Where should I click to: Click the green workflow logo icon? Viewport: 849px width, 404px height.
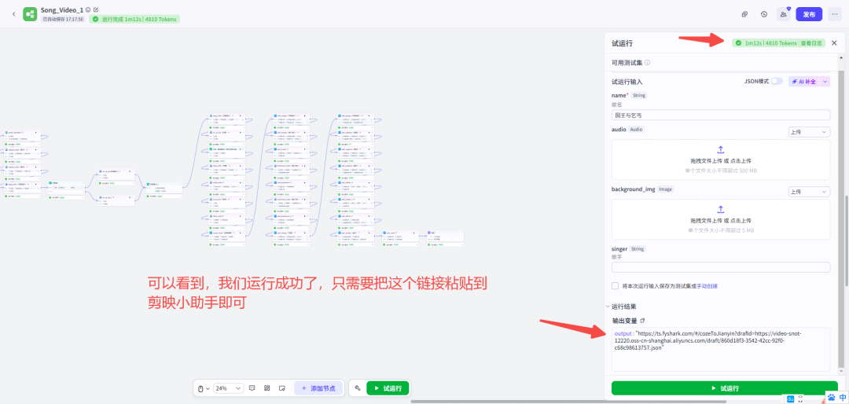click(30, 14)
